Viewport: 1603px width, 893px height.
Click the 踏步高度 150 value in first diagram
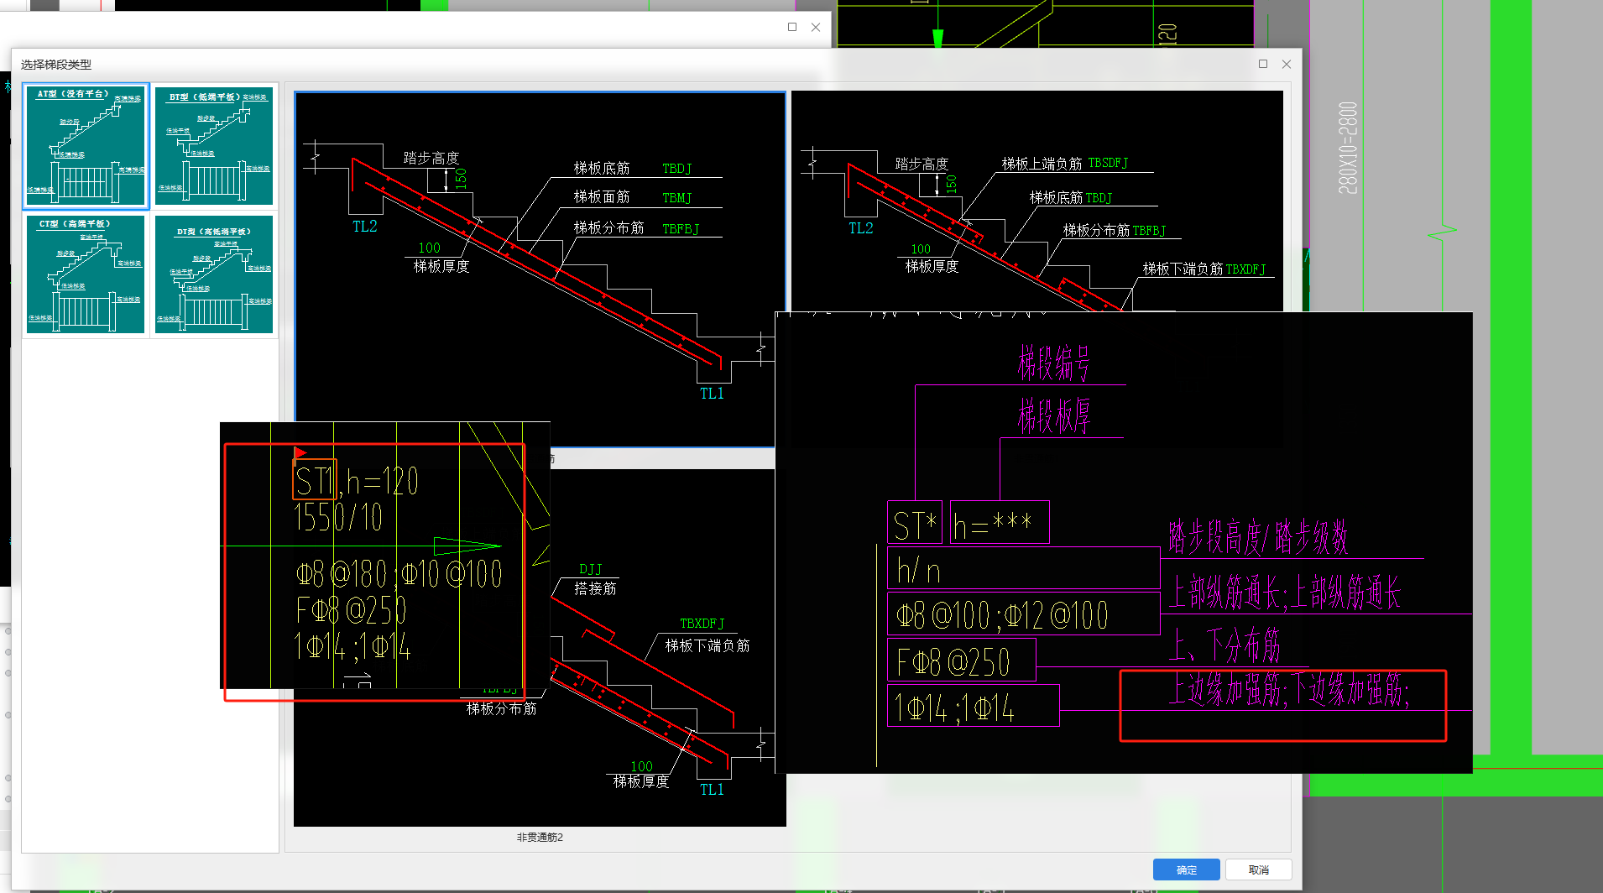tap(461, 179)
